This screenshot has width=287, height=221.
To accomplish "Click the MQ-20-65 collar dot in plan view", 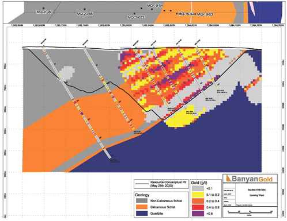I will click(x=85, y=9).
